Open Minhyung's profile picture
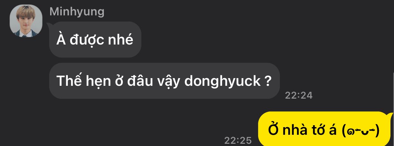The width and height of the screenshot is (394, 146). (26, 21)
